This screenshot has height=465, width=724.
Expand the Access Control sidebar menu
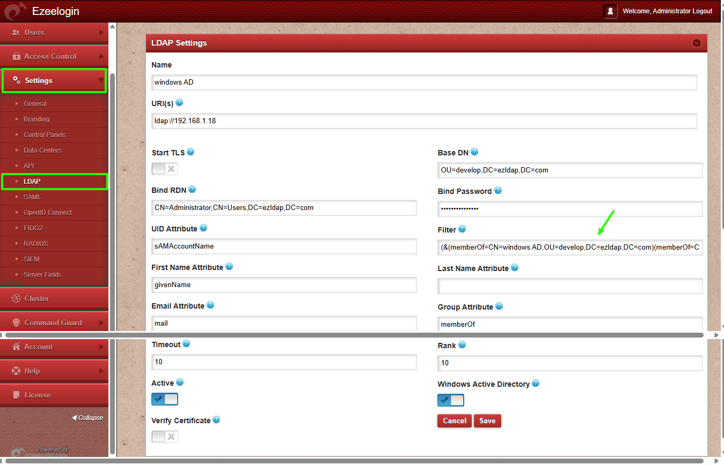point(54,56)
